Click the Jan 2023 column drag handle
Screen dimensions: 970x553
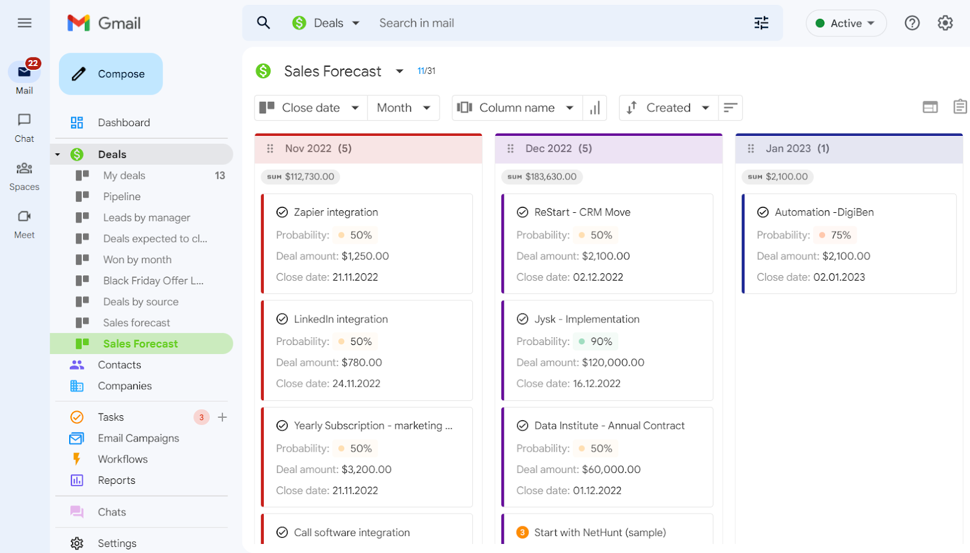751,149
